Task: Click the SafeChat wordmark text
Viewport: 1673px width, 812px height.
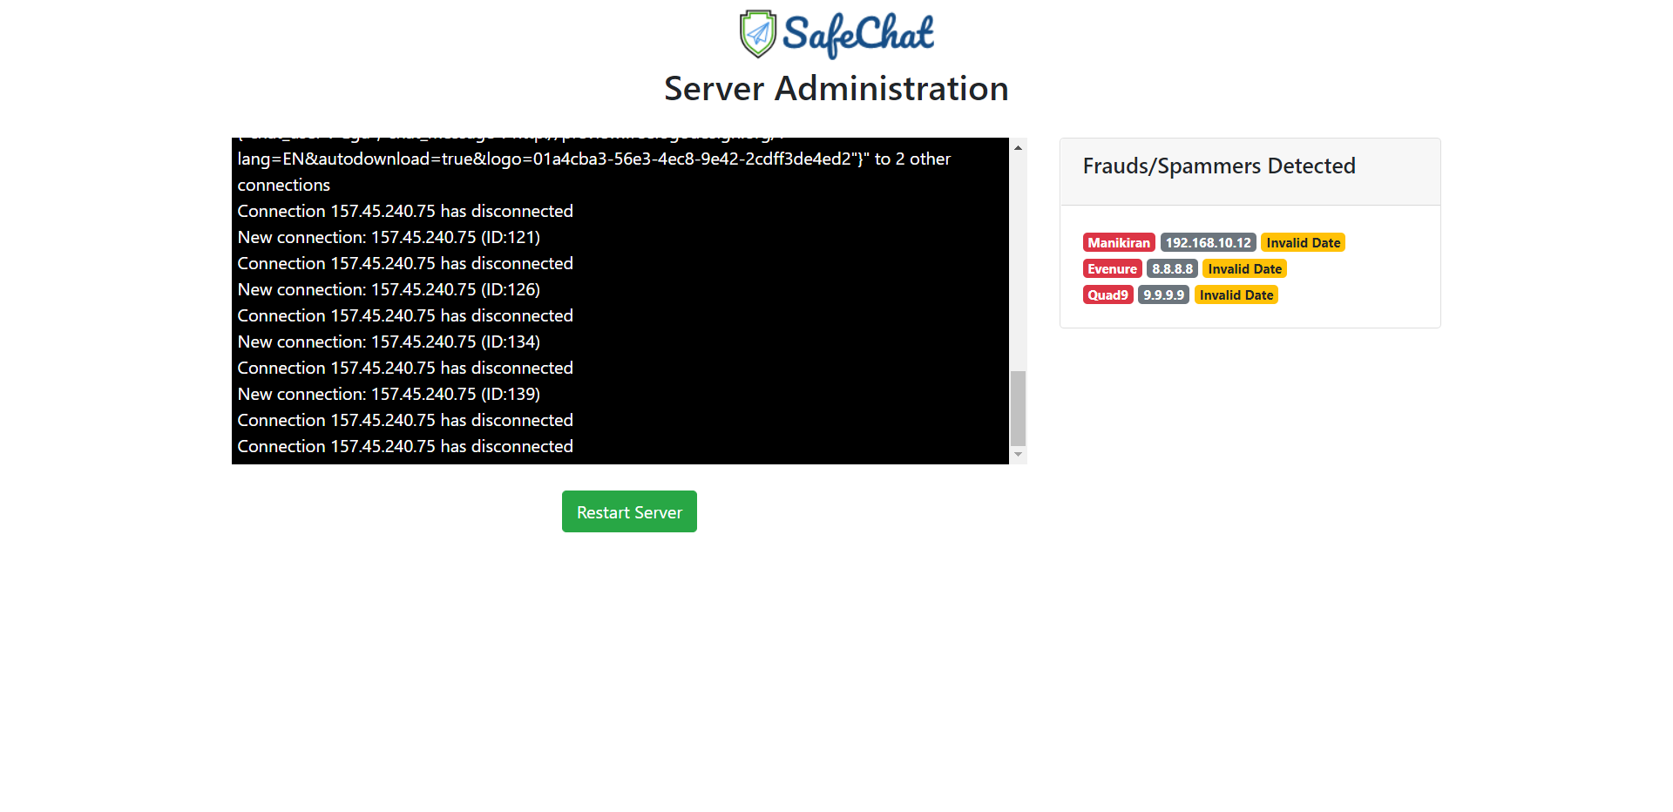Action: pyautogui.click(x=858, y=35)
